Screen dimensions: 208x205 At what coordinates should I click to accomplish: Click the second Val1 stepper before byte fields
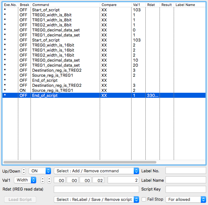(49, 180)
